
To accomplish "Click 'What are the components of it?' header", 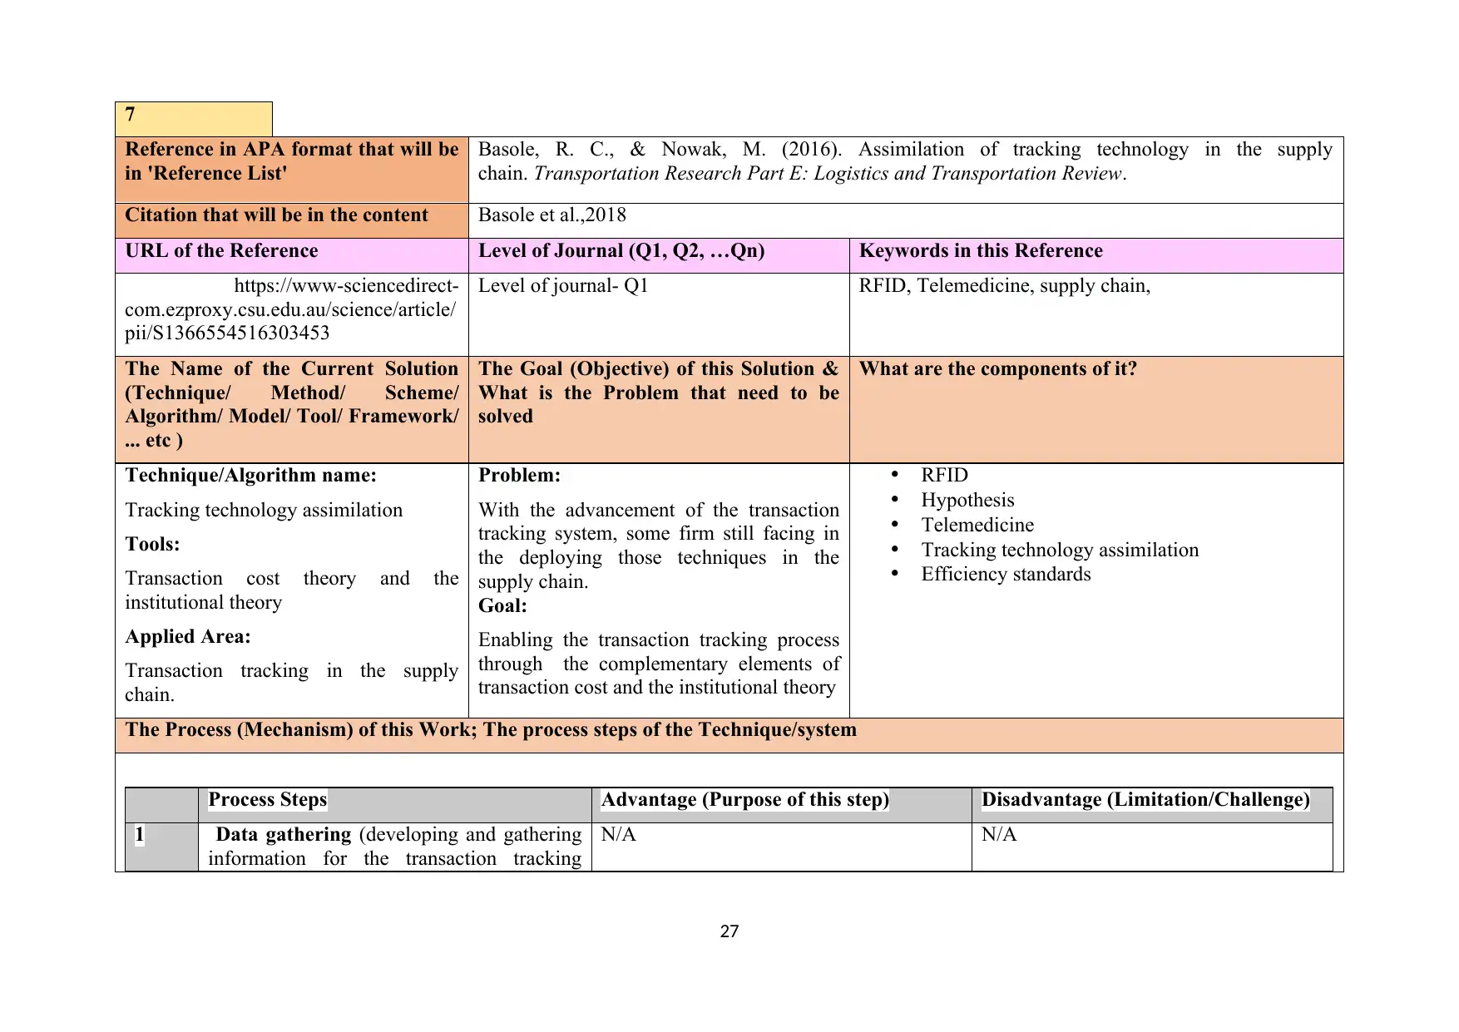I will point(1096,410).
